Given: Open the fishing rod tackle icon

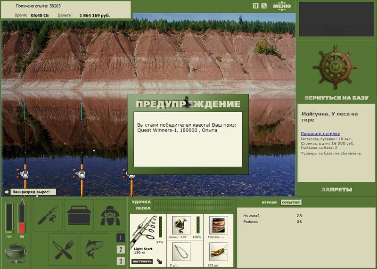Looking at the screenshot, I should pyautogui.click(x=48, y=215).
